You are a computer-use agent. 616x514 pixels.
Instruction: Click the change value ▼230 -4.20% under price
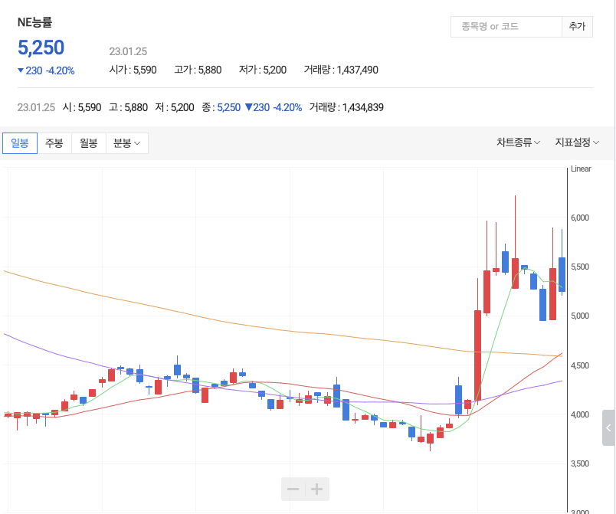pos(46,70)
